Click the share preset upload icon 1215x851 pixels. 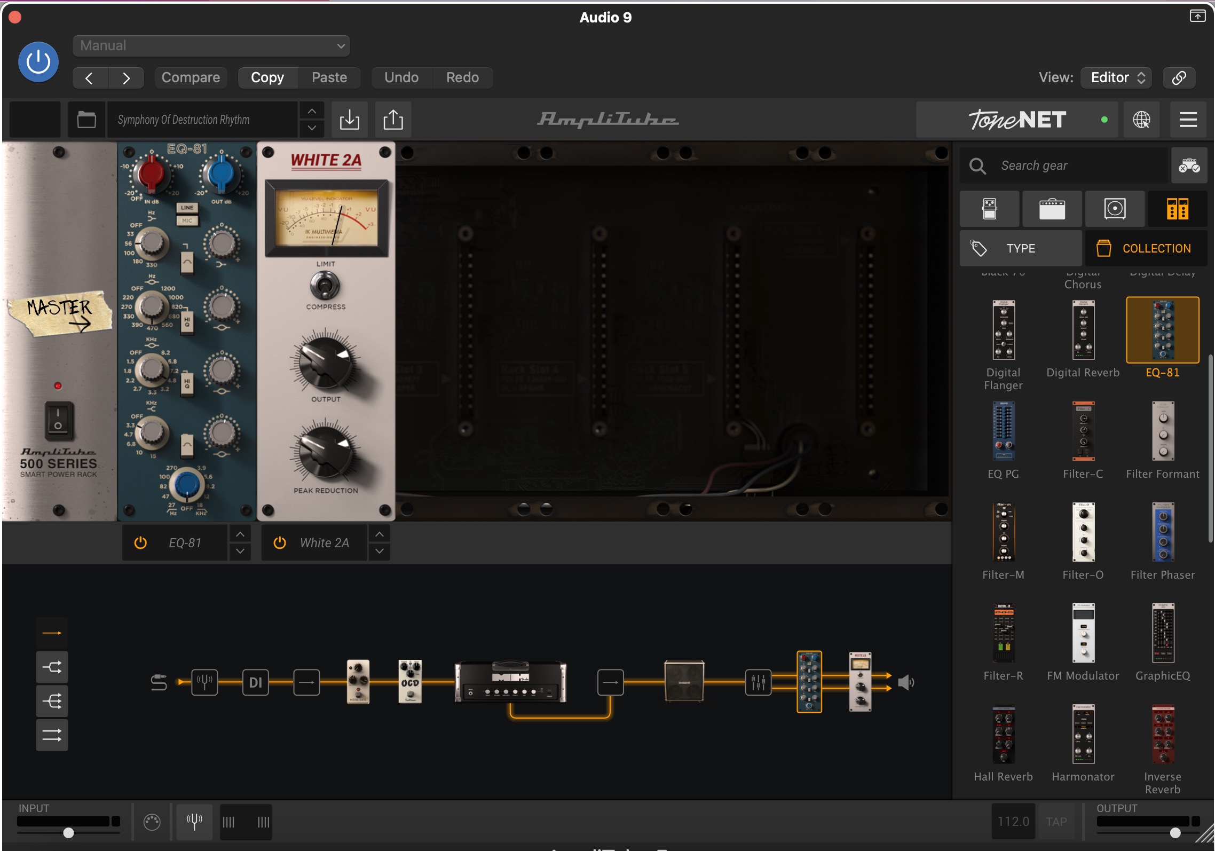(393, 120)
